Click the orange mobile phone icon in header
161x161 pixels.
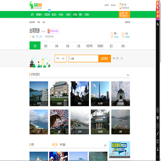click(x=120, y=6)
